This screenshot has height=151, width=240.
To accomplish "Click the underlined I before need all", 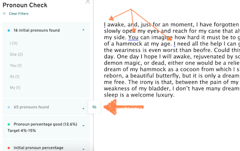I will (174, 44).
